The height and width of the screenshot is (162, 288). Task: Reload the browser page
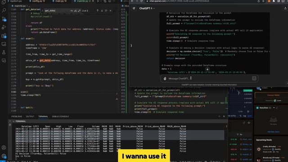tap(141, 1)
